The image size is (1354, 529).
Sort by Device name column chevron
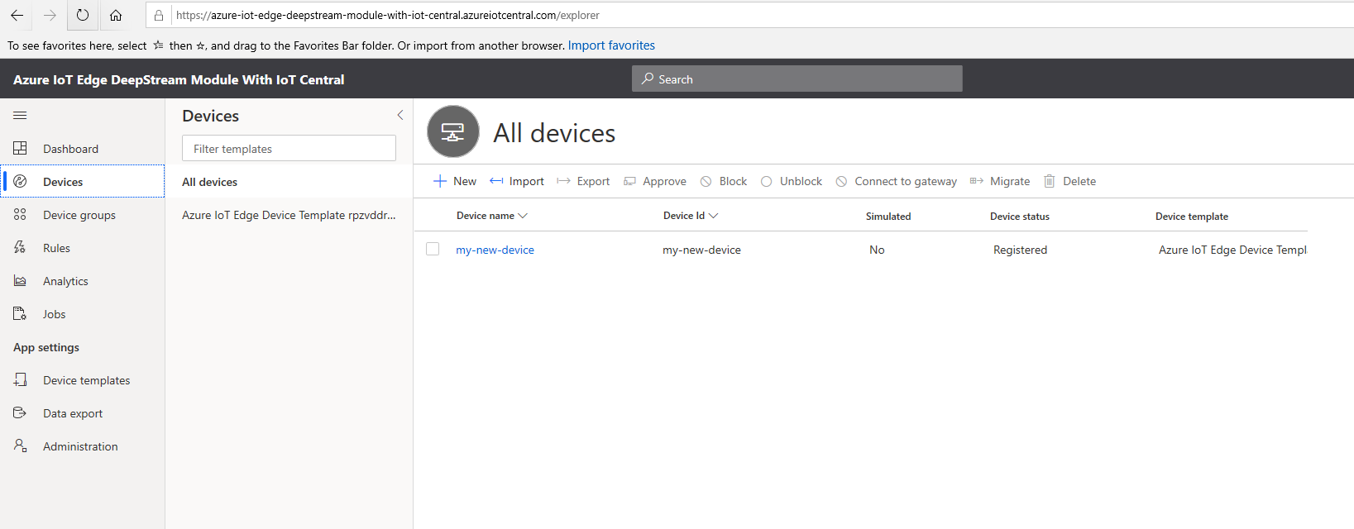tap(523, 216)
